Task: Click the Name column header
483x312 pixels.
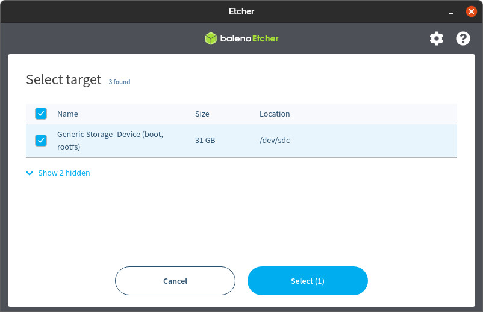Action: coord(67,114)
